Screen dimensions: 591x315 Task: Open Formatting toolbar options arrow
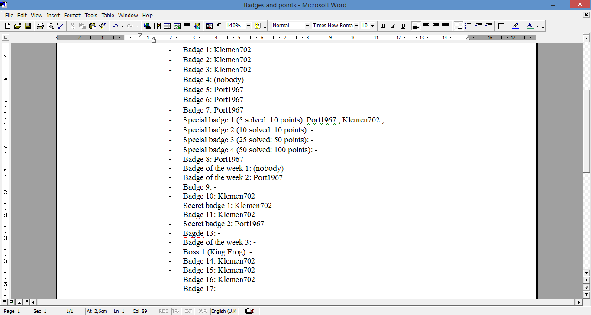(x=543, y=27)
